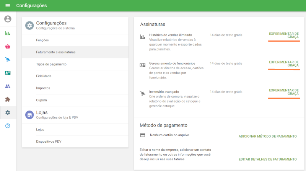Open the items shopping basket icon
This screenshot has height=171, width=306.
point(8,47)
